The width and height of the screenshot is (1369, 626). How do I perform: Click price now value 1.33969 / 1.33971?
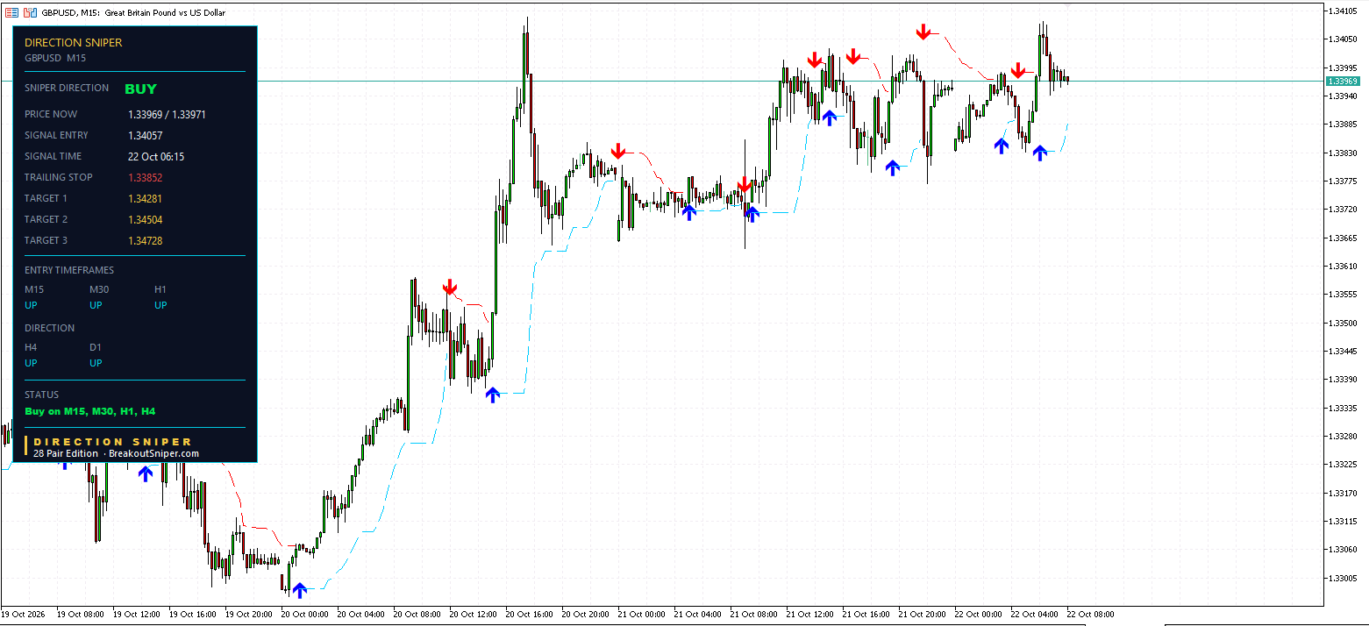tap(167, 115)
